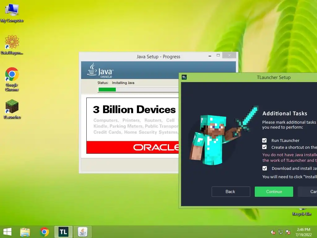Uncheck the Download and install Java checkbox
The width and height of the screenshot is (317, 238).
265,168
